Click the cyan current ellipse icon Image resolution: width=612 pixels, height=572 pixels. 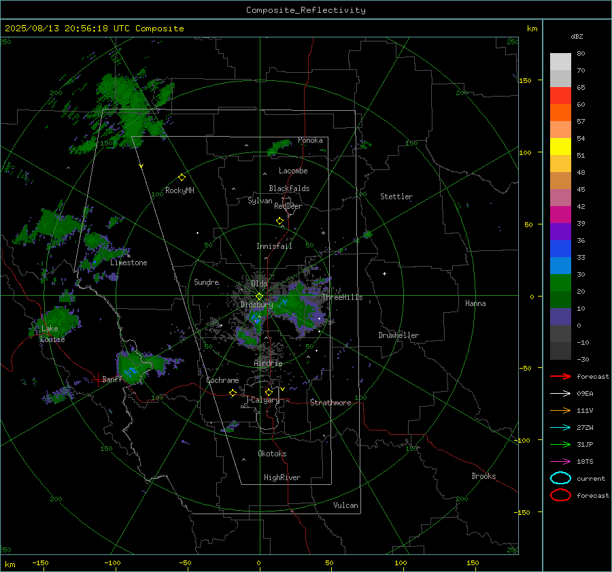coord(560,478)
